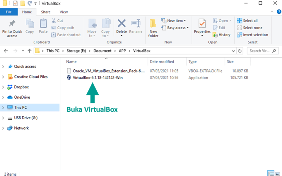The image size is (282, 176).
Task: Expand the address bar history dropdown
Action: point(233,51)
